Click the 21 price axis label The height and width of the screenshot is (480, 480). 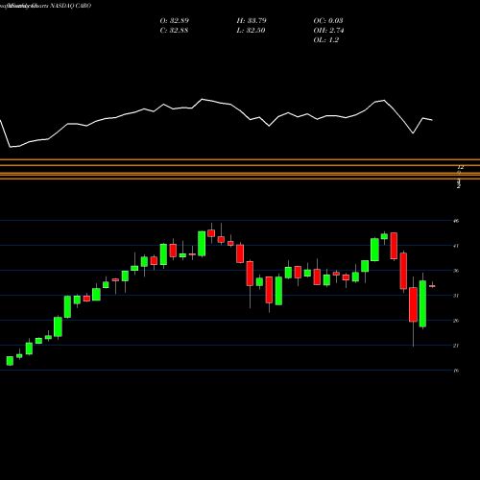click(x=456, y=346)
